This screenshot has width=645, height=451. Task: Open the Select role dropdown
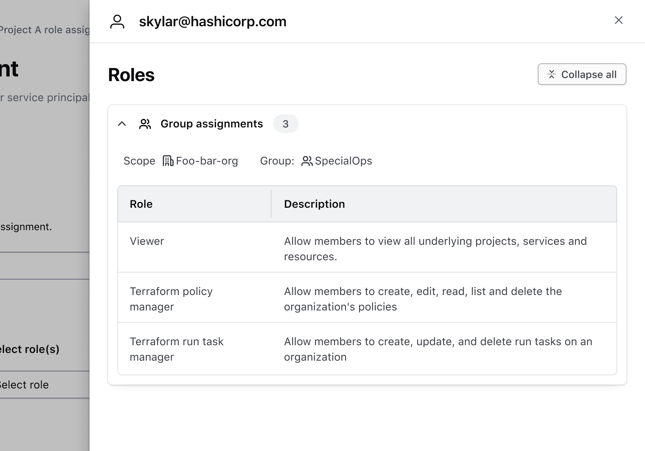tap(24, 385)
